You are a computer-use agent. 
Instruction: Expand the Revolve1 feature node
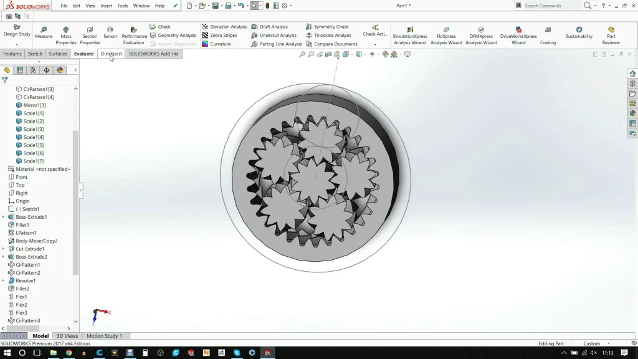point(4,281)
